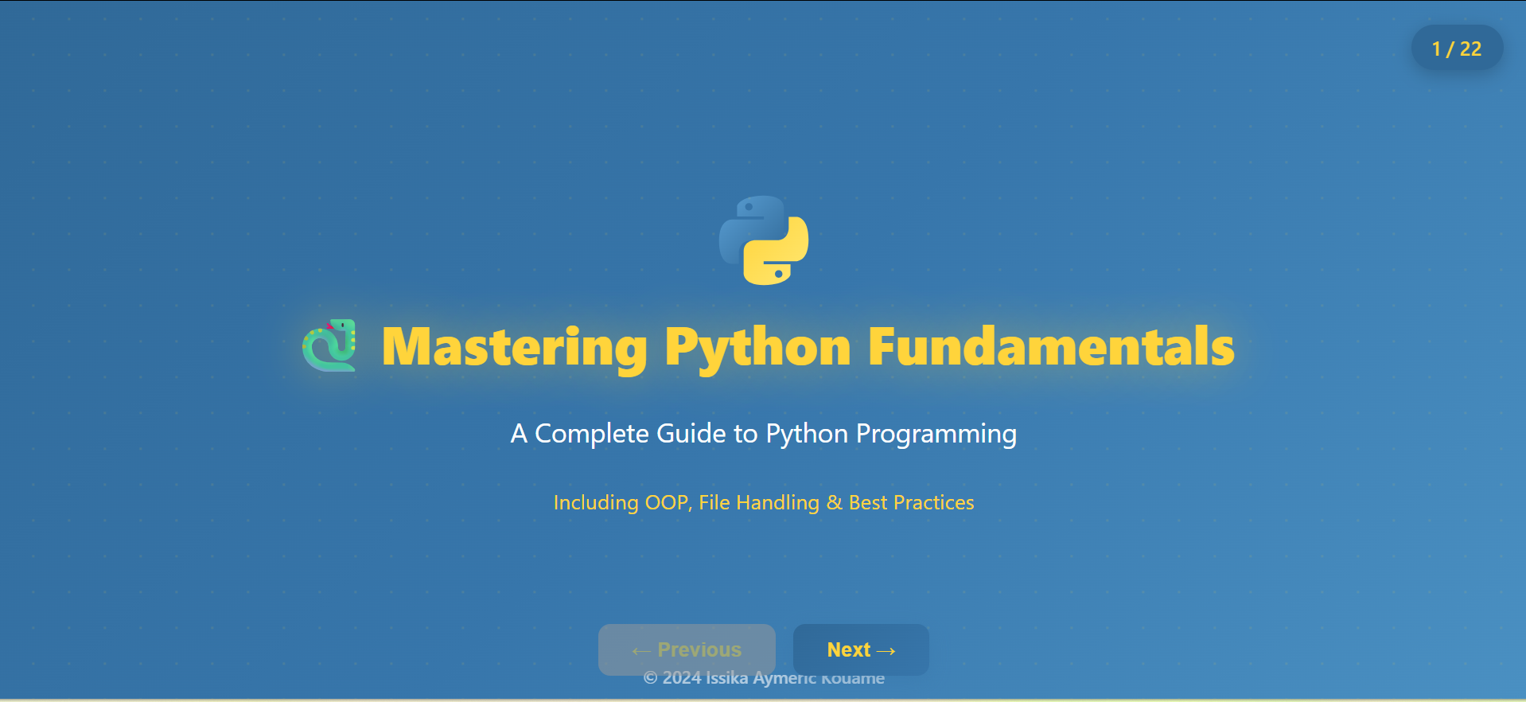Go to the Next slide
This screenshot has height=702, width=1526.
pyautogui.click(x=861, y=649)
